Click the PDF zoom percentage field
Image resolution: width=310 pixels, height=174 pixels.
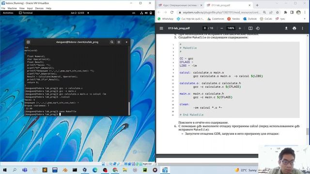click(231, 28)
